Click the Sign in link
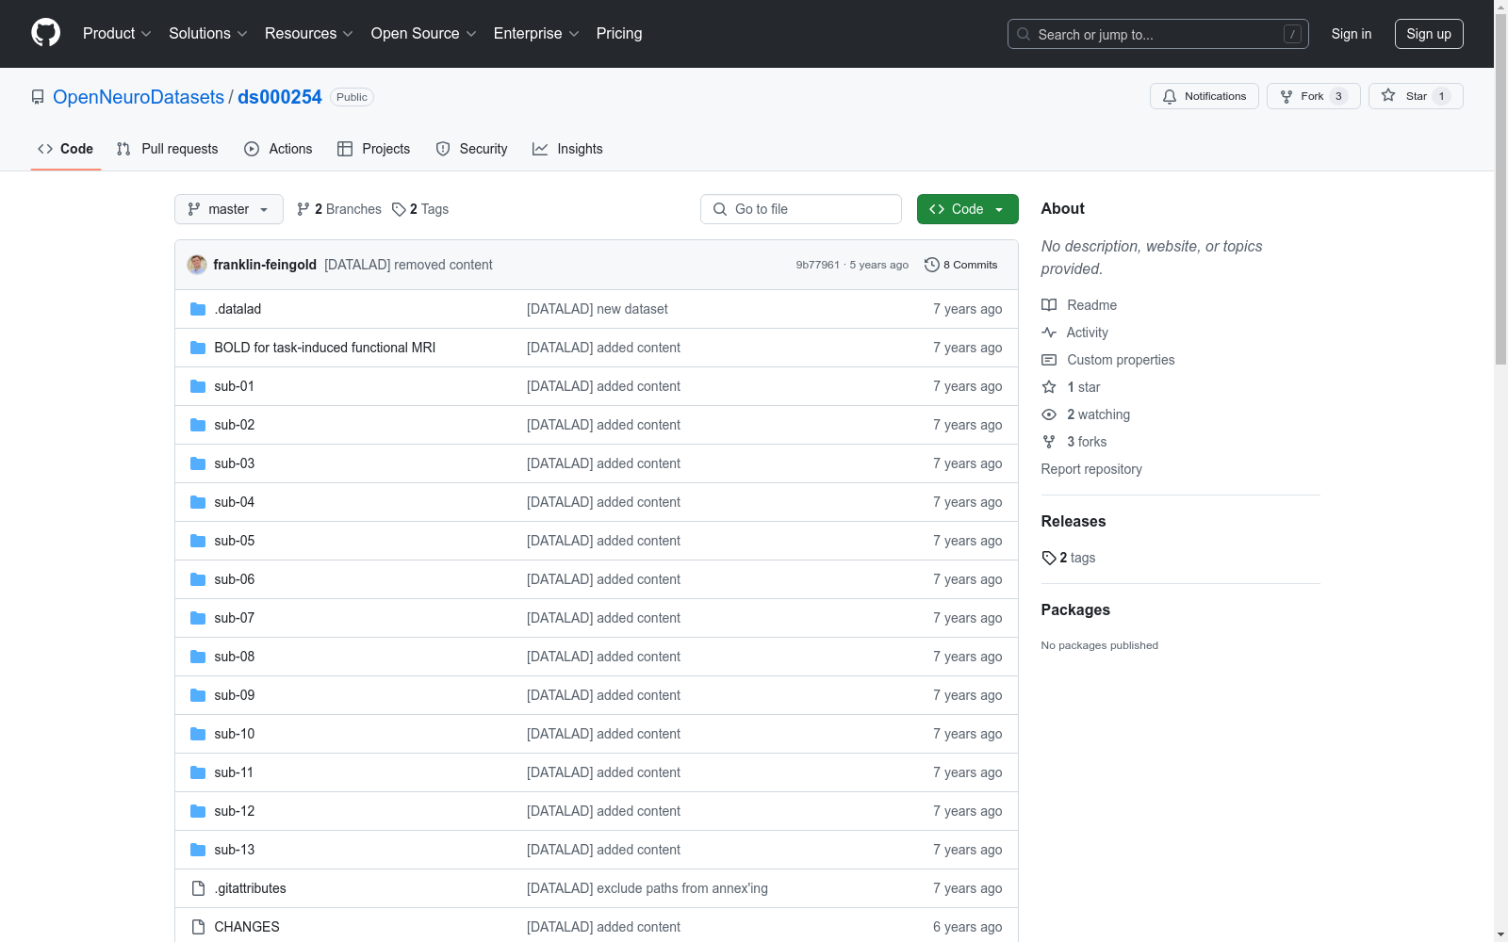This screenshot has width=1508, height=942. click(x=1352, y=34)
